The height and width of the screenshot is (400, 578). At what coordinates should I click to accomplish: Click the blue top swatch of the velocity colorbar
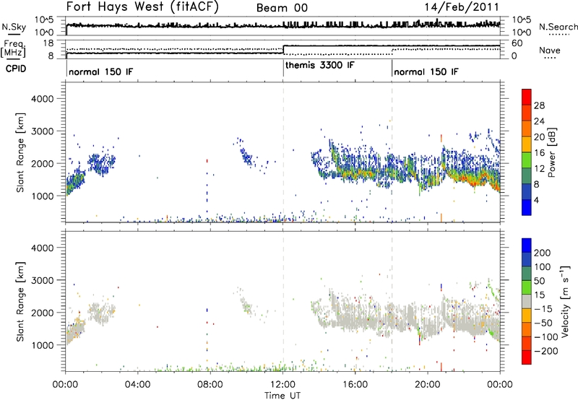click(x=527, y=245)
